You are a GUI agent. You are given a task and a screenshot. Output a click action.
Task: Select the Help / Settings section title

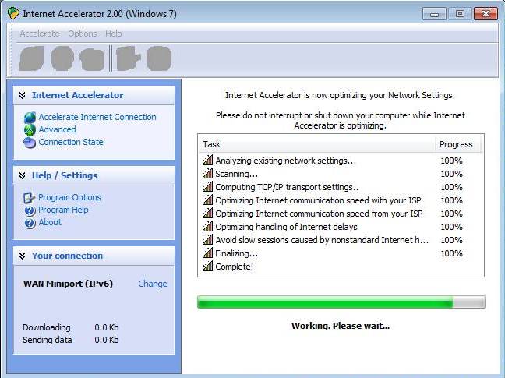click(65, 175)
